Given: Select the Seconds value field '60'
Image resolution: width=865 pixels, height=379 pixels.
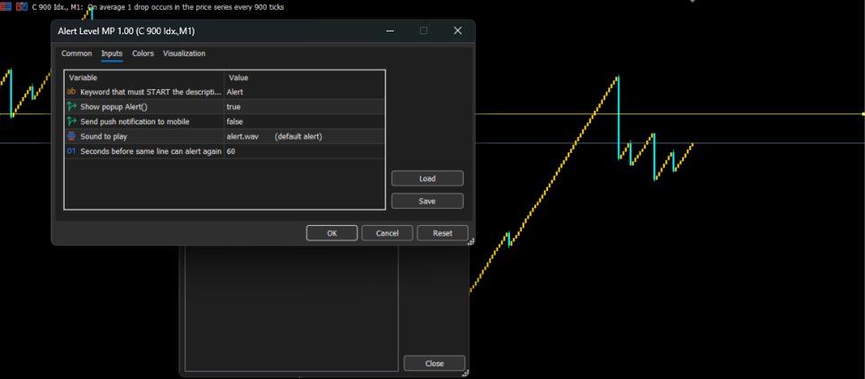Looking at the screenshot, I should point(304,151).
